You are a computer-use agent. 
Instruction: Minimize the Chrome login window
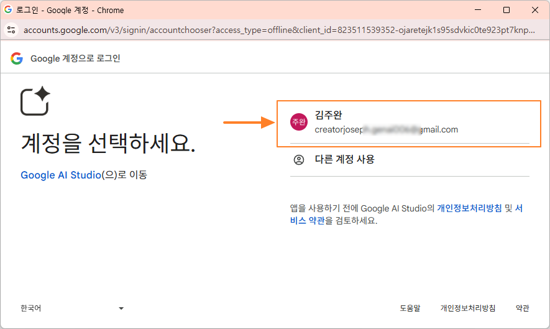pos(478,10)
